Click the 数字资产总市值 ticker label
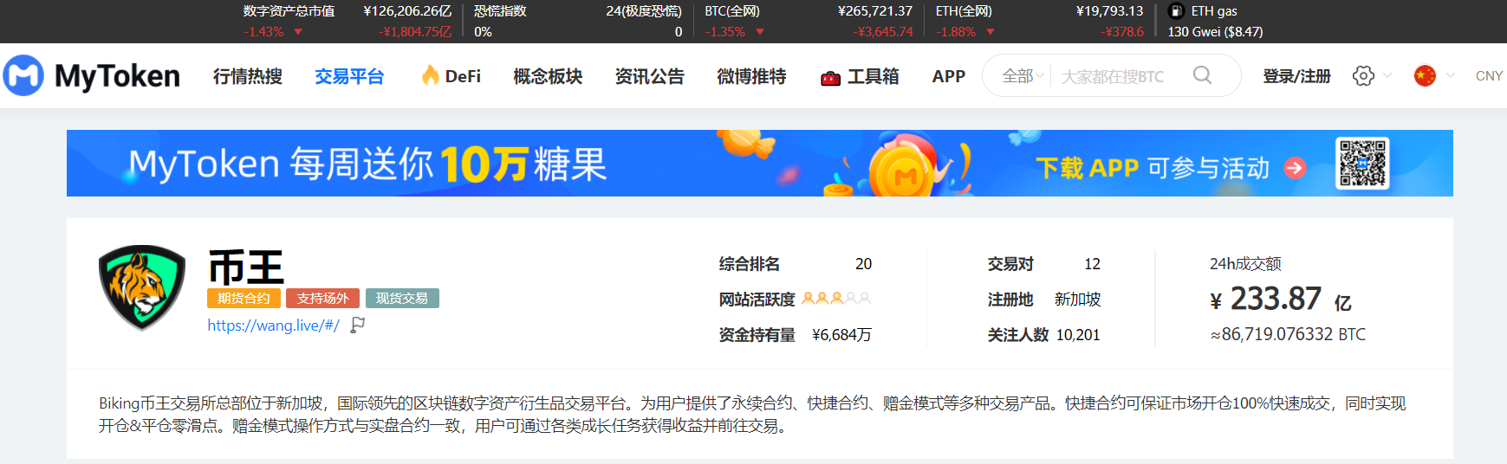The image size is (1507, 464). (x=289, y=11)
